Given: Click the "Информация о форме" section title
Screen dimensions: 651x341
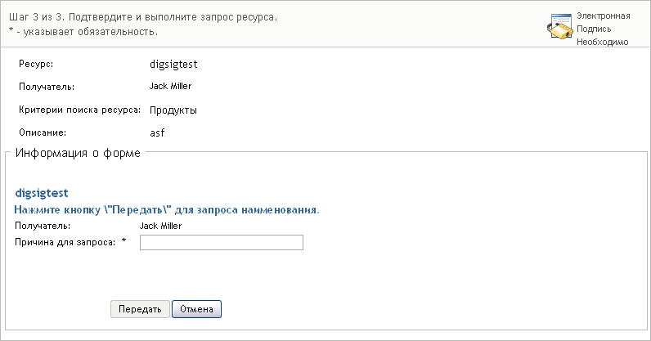Looking at the screenshot, I should coord(78,153).
